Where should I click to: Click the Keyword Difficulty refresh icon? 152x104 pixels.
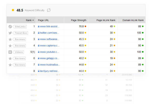tap(49, 10)
